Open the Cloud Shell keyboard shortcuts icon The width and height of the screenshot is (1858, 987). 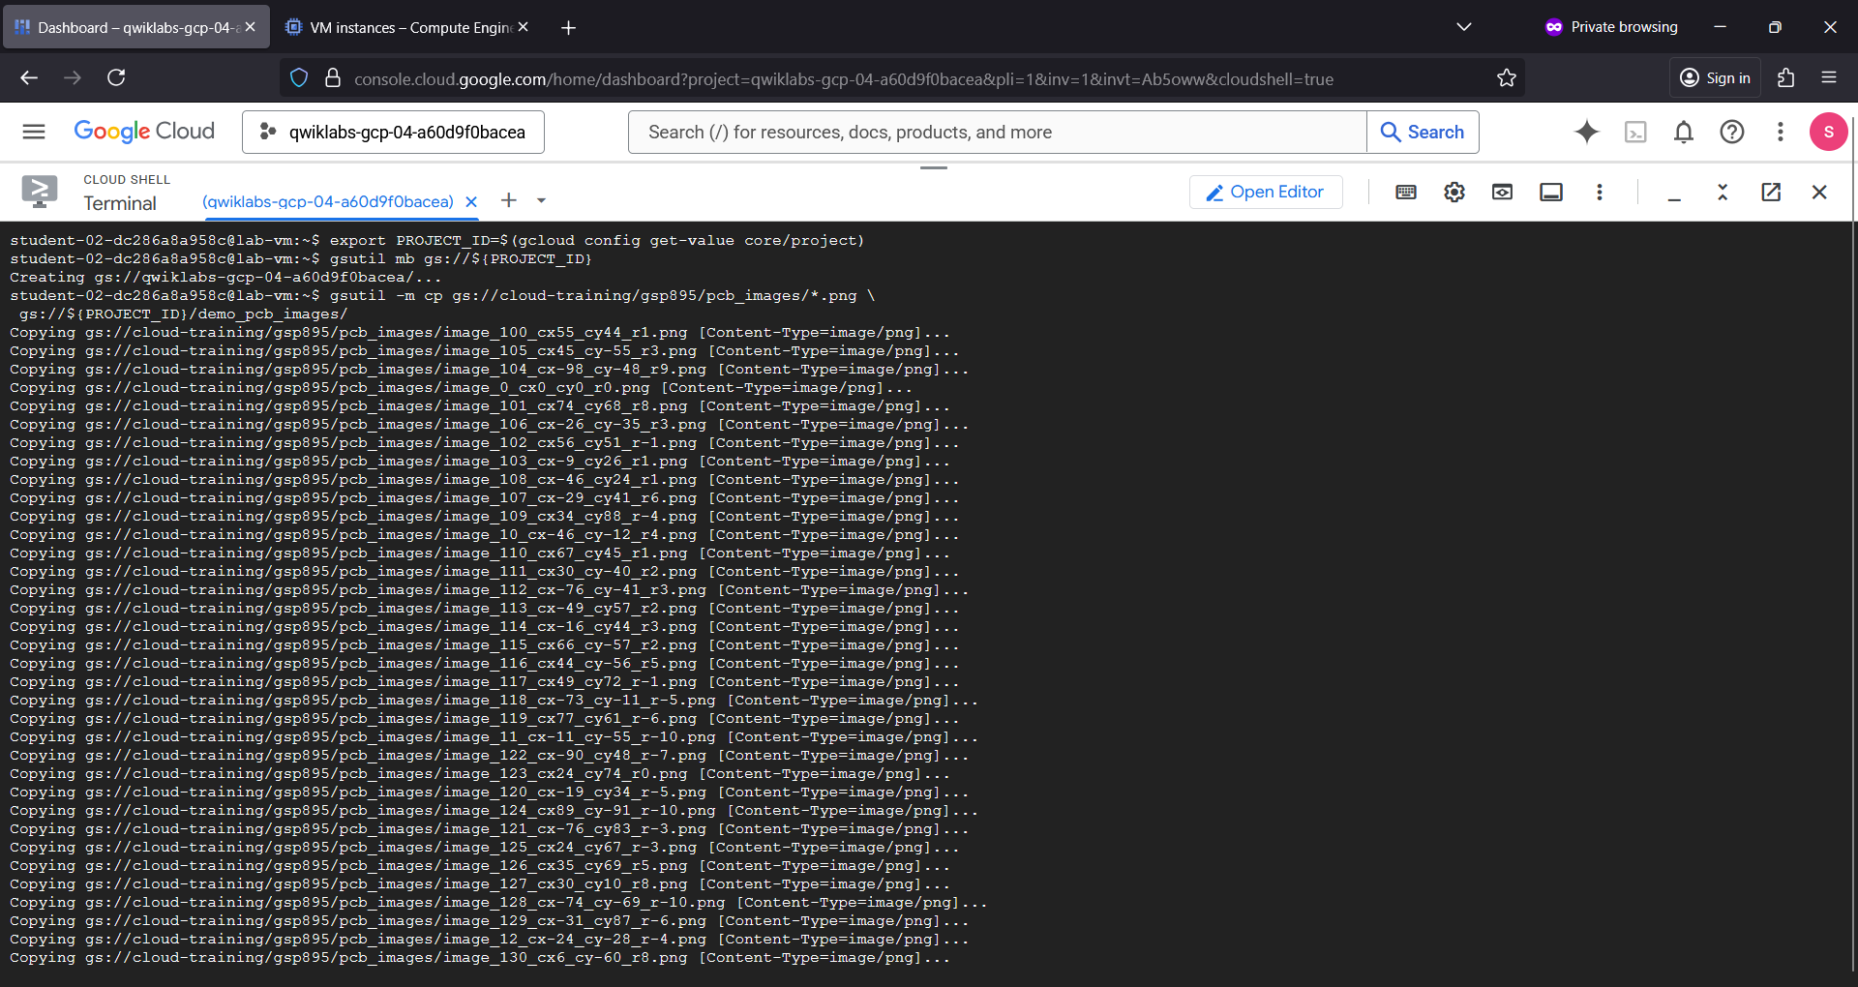1406,192
